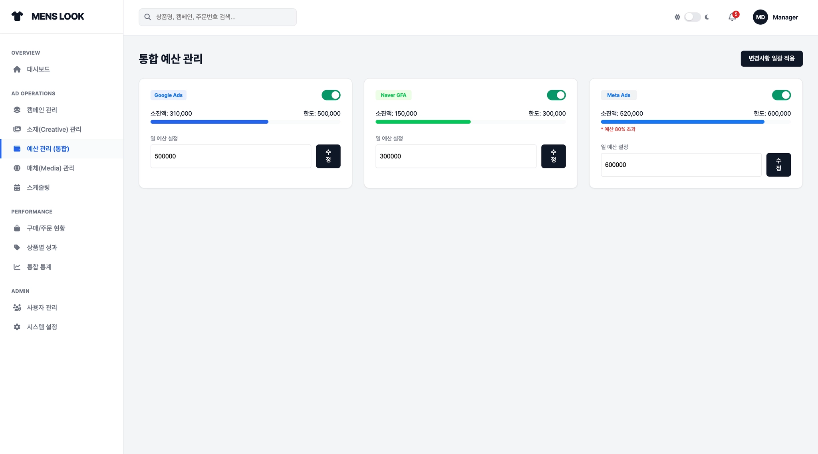The image size is (818, 454).
Task: Click the Google Ads spending progress bar
Action: click(245, 122)
